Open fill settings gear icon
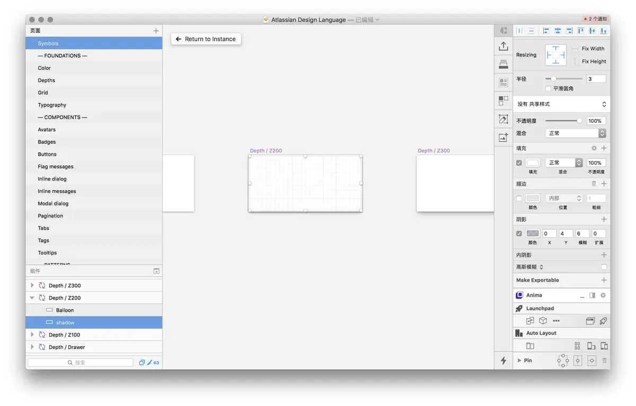Viewport: 636px width, 406px height. (x=594, y=148)
